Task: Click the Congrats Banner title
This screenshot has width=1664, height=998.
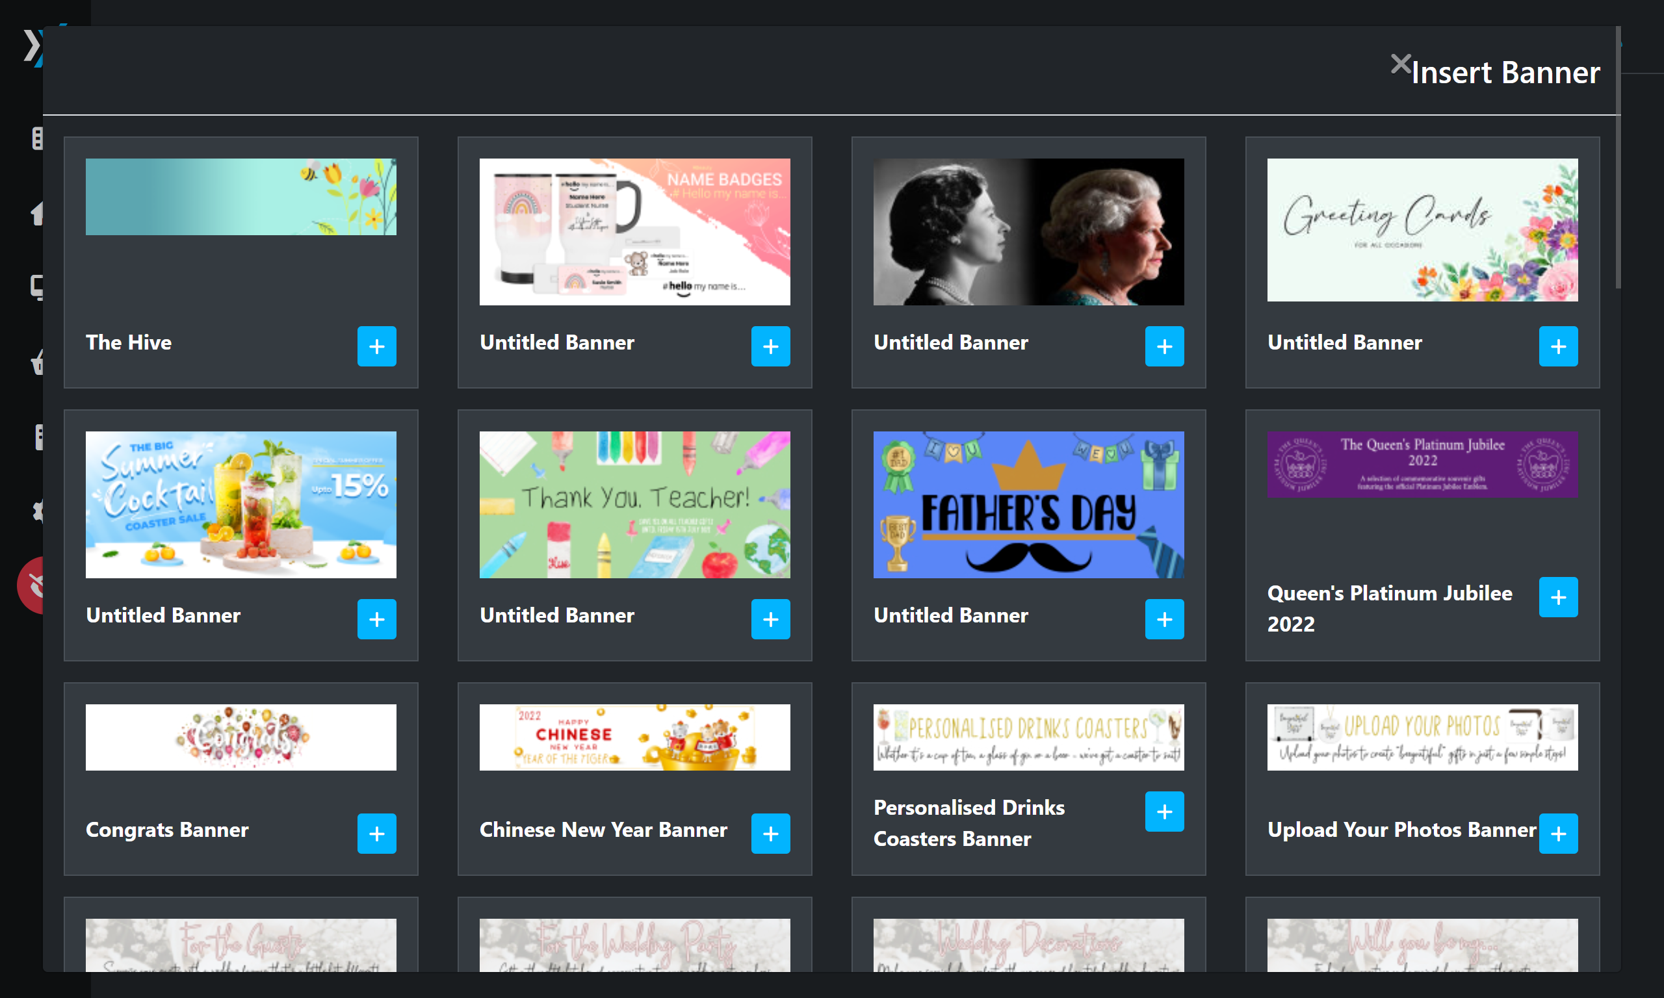Action: click(167, 829)
